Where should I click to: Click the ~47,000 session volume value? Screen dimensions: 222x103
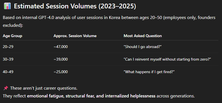click(x=61, y=47)
